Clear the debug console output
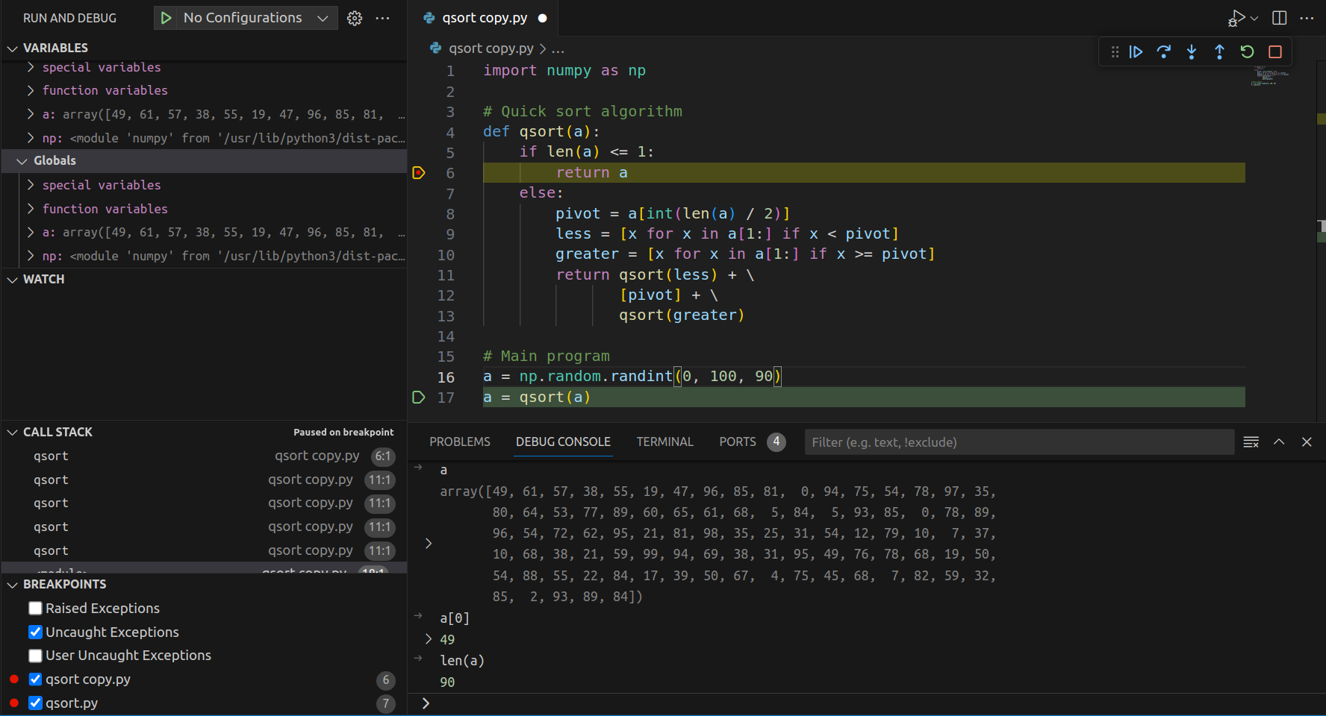This screenshot has height=716, width=1326. pos(1251,442)
